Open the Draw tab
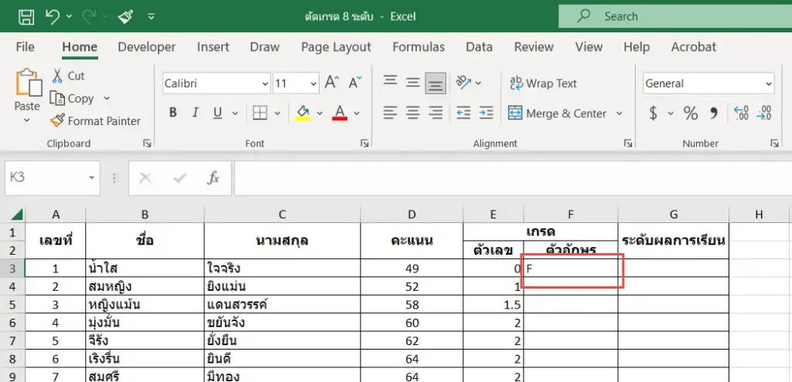The height and width of the screenshot is (382, 792). click(x=265, y=47)
